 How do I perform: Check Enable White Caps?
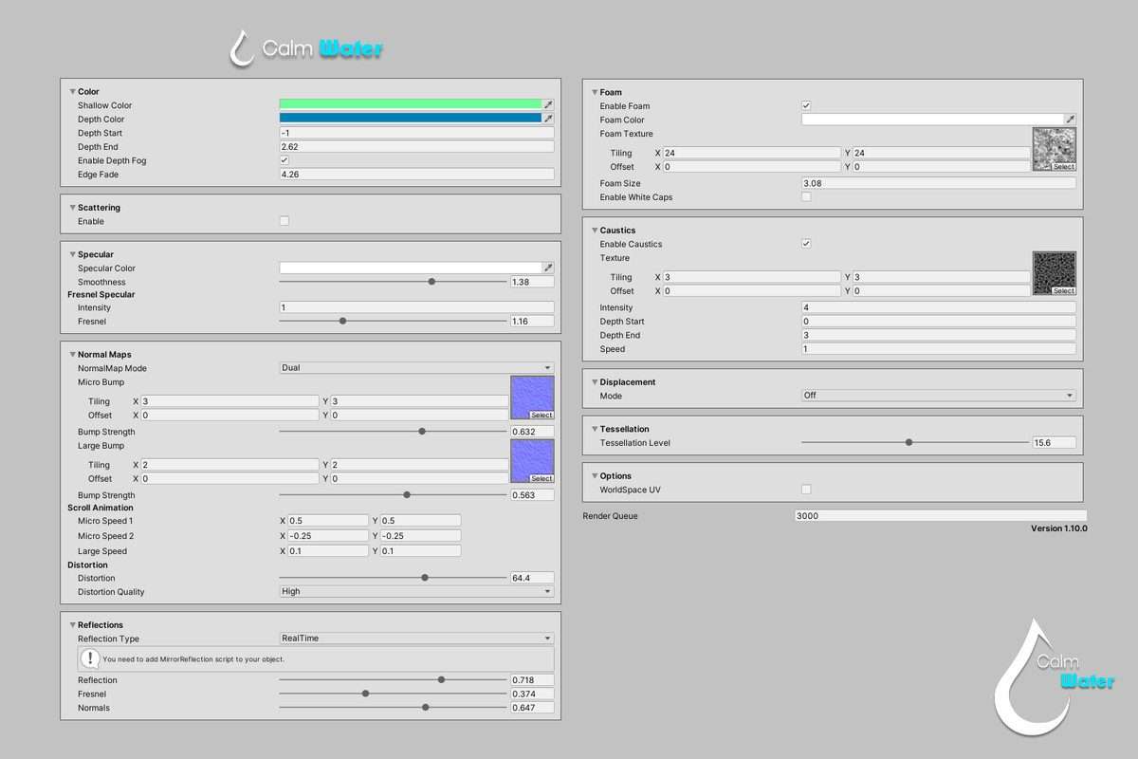(806, 197)
